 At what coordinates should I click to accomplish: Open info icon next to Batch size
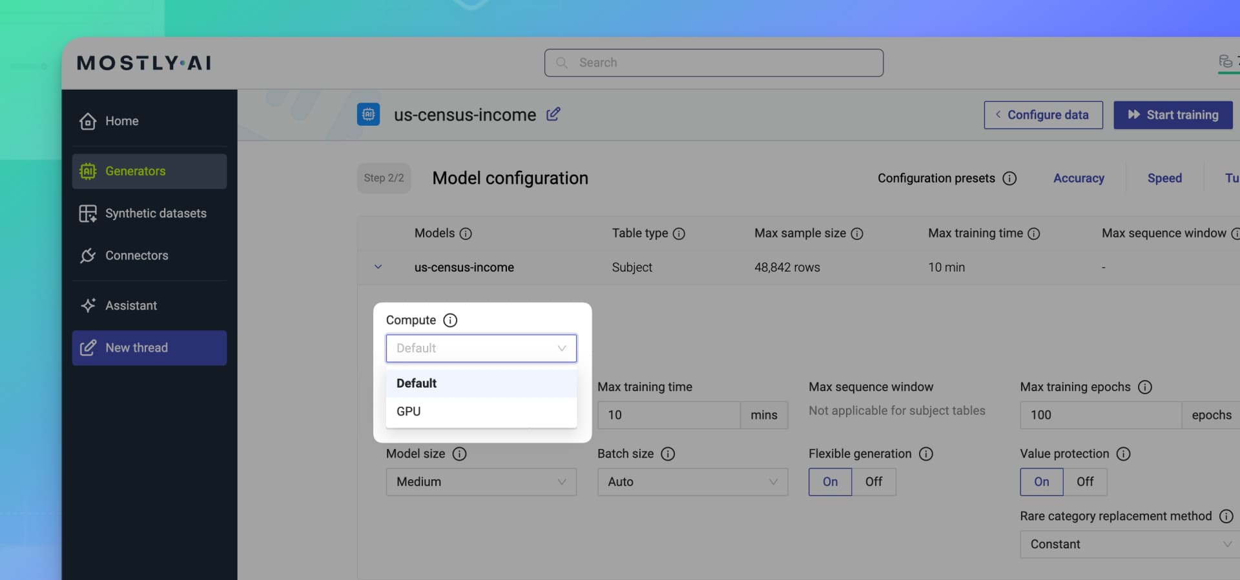668,454
